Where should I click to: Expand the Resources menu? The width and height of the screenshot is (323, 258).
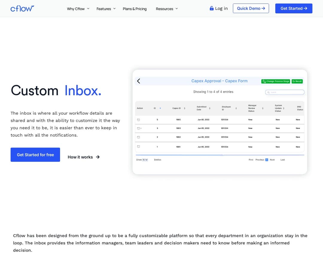pyautogui.click(x=167, y=9)
